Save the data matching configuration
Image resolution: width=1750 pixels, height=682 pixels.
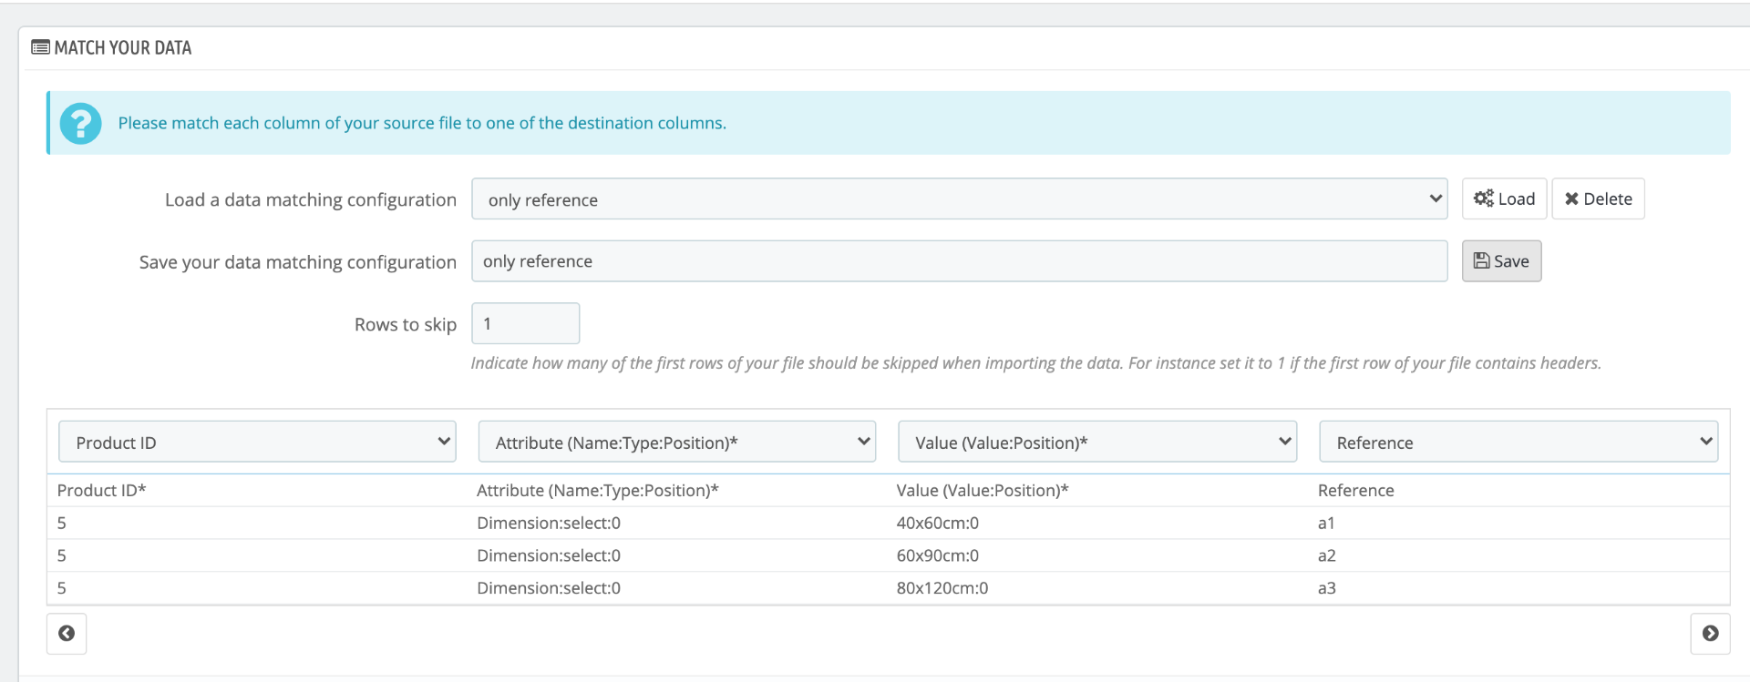pos(1501,261)
